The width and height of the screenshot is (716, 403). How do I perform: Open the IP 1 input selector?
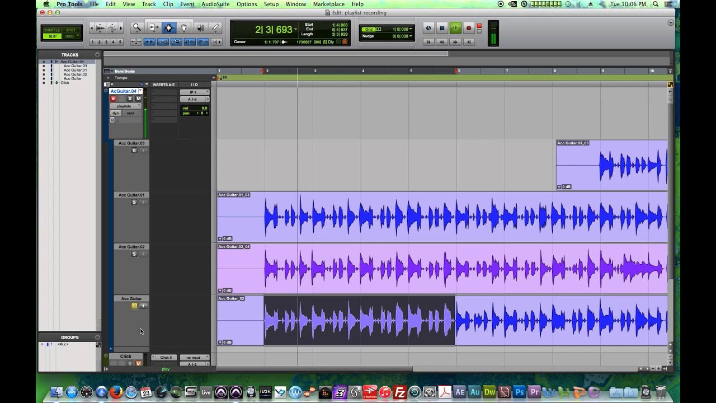(195, 92)
